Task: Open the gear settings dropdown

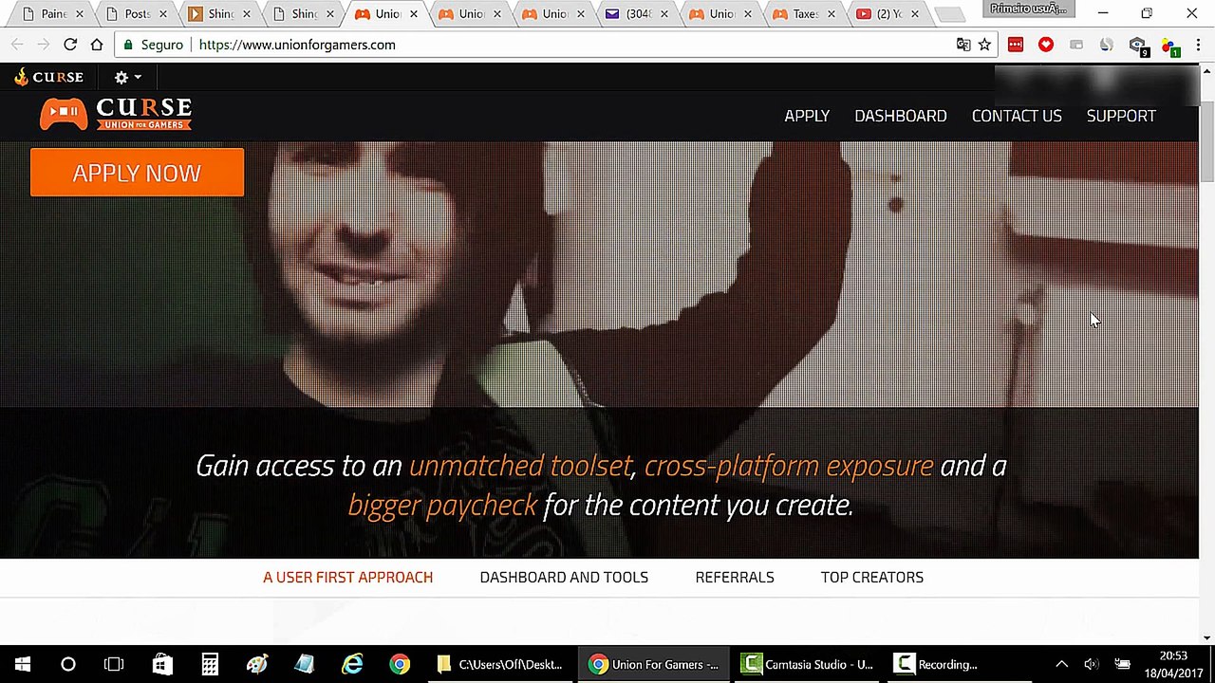Action: coord(127,77)
